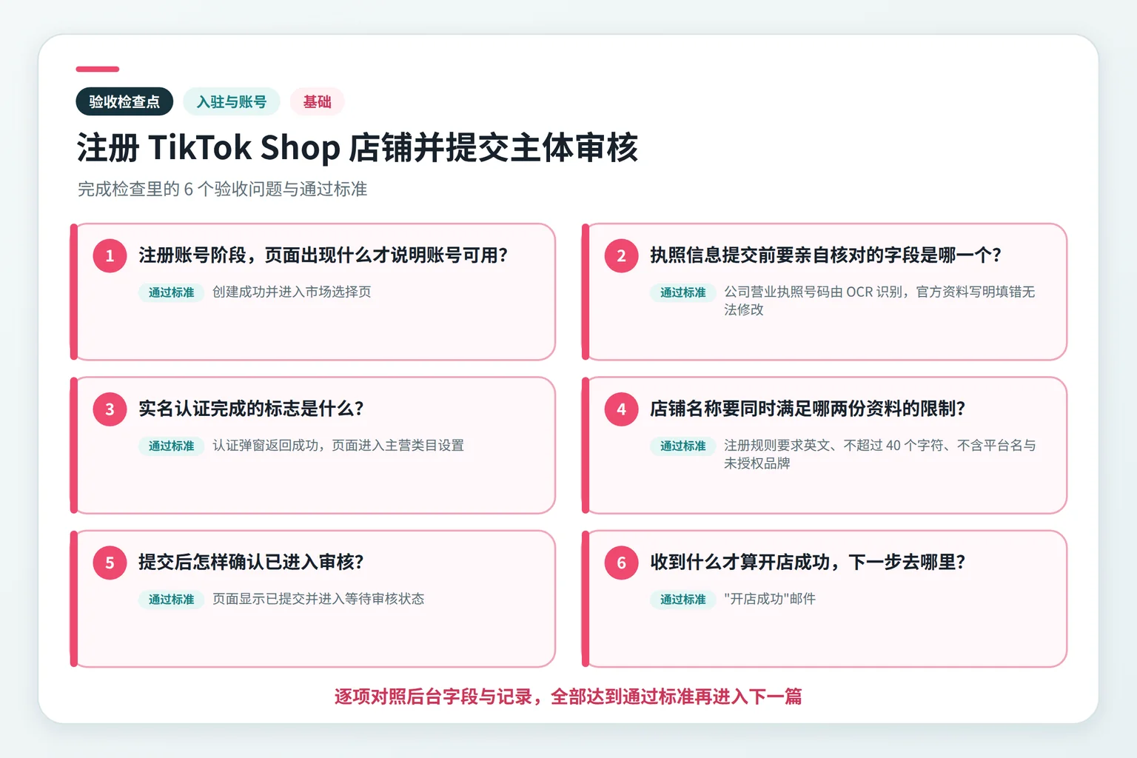Click the number 3 circle badge
1137x758 pixels.
pos(110,409)
